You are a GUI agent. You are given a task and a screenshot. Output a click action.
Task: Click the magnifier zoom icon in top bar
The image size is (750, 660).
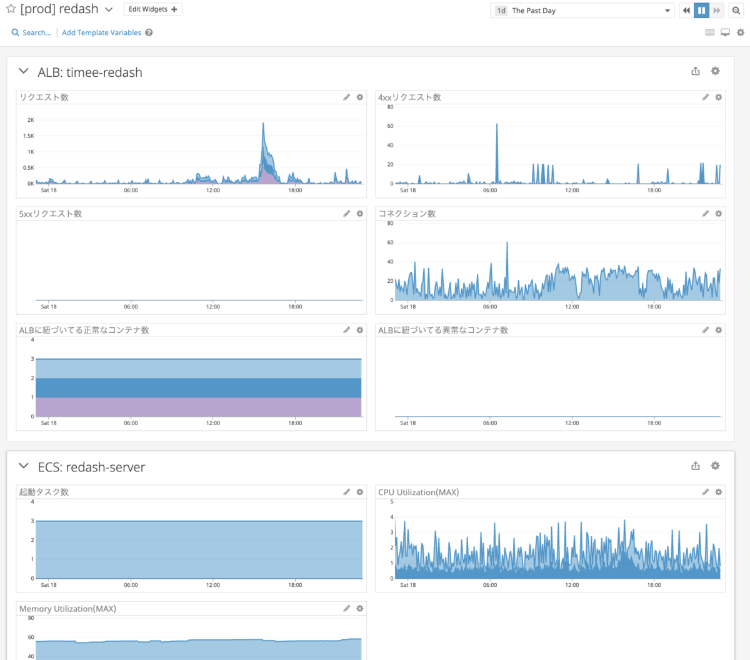pos(736,11)
